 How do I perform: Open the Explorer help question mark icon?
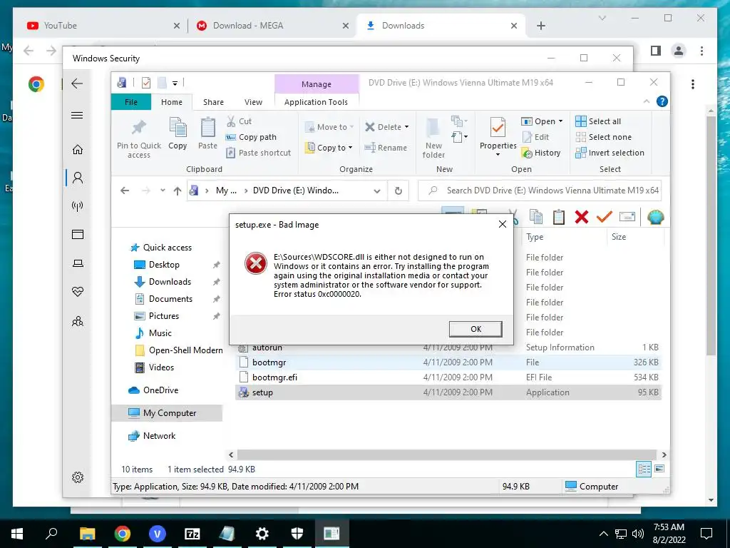(662, 101)
